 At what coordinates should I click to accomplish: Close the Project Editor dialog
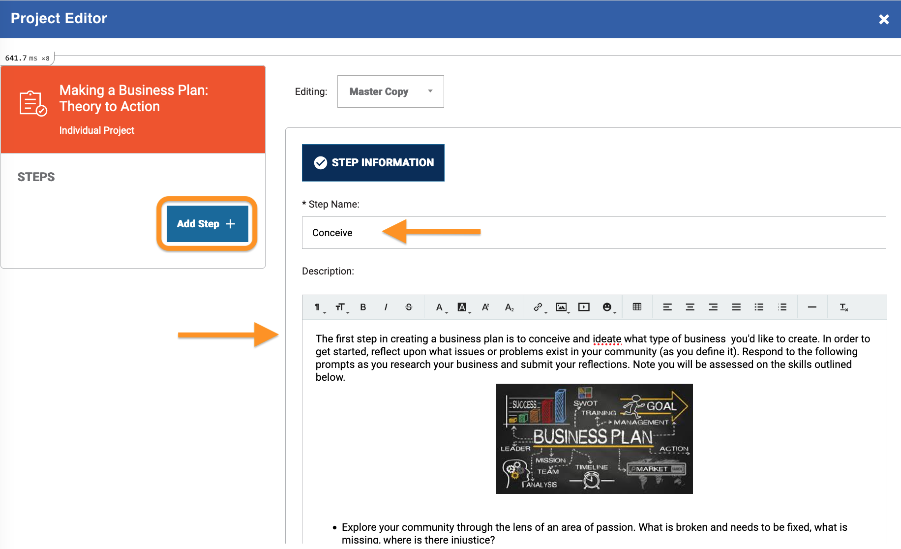click(884, 19)
